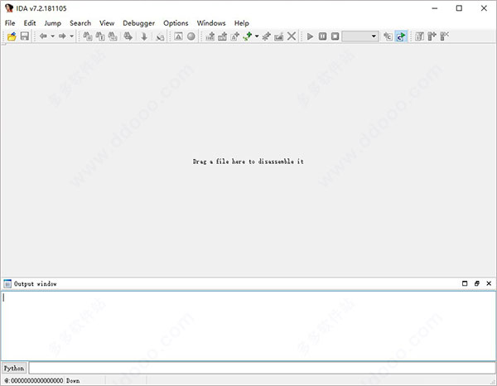Terminate debugger process with stop icon
This screenshot has width=497, height=386.
click(x=335, y=36)
